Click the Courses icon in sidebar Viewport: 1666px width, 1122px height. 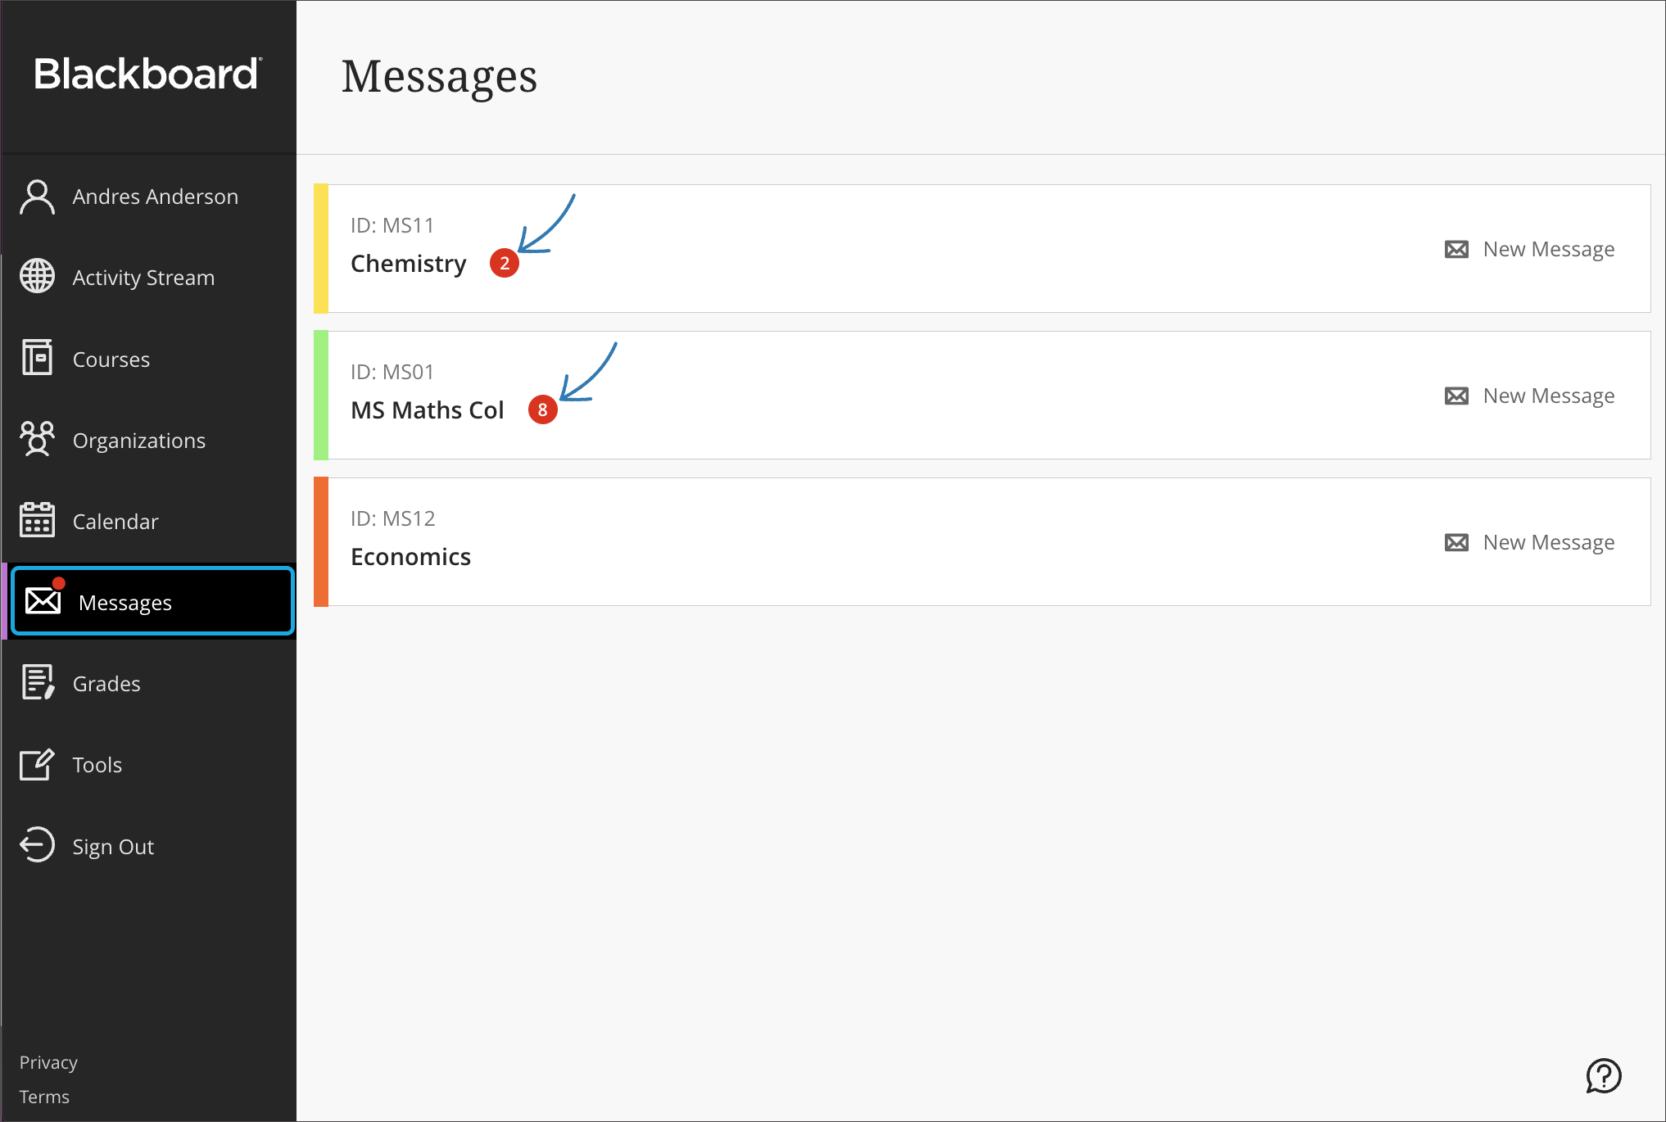36,358
